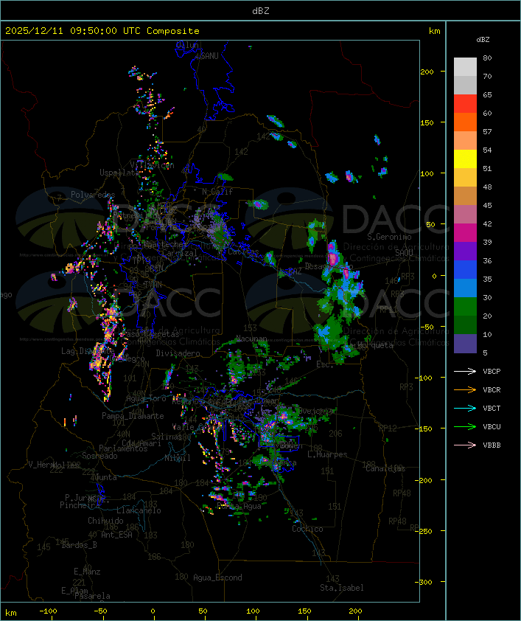The height and width of the screenshot is (621, 521).
Task: Click the white VBCP arrow icon
Action: click(465, 371)
